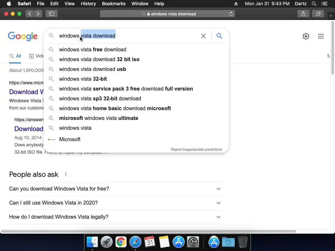Click the menu bar date and time
Image resolution: width=335 pixels, height=251 pixels.
(x=267, y=4)
